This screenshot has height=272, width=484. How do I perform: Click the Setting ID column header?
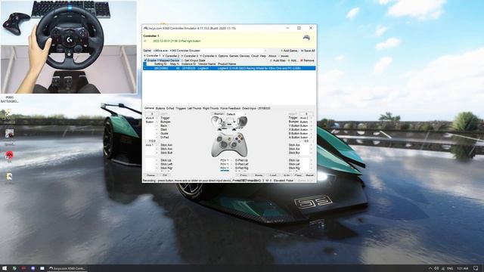160,64
